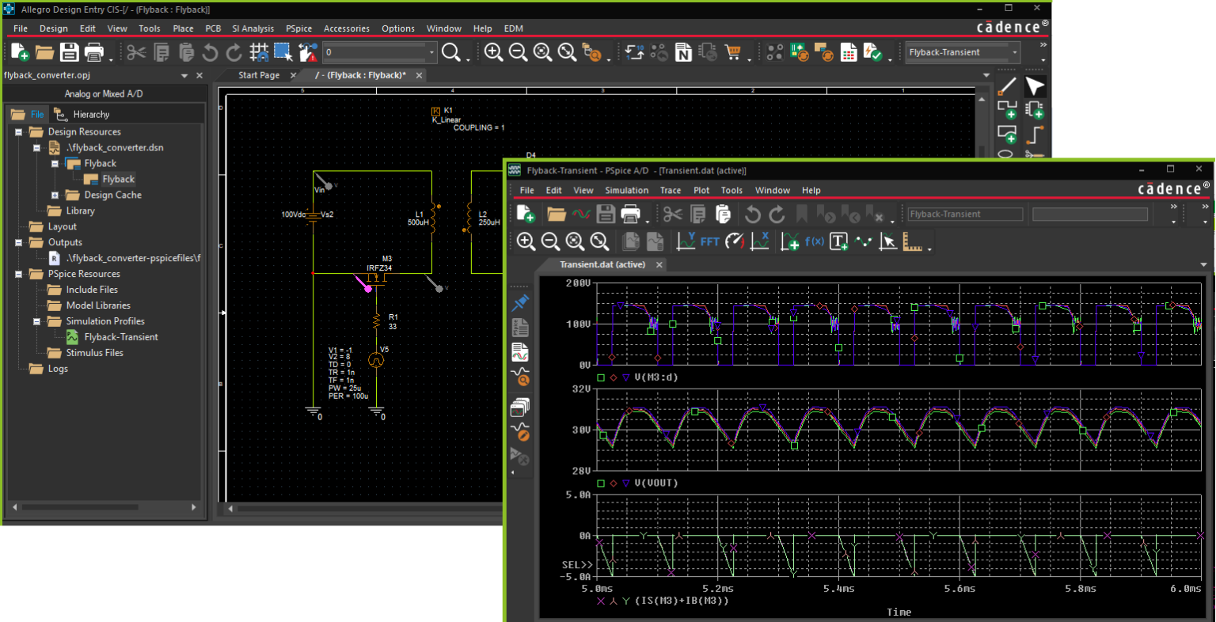This screenshot has width=1216, height=622.
Task: Collapse the Design Resources tree node
Action: [x=17, y=131]
